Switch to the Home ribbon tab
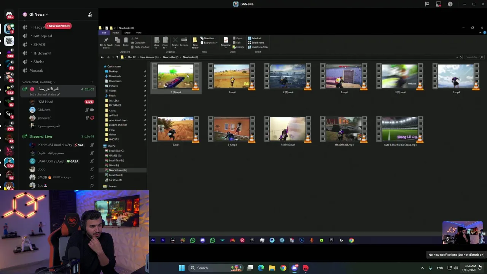487x274 pixels. pyautogui.click(x=115, y=33)
